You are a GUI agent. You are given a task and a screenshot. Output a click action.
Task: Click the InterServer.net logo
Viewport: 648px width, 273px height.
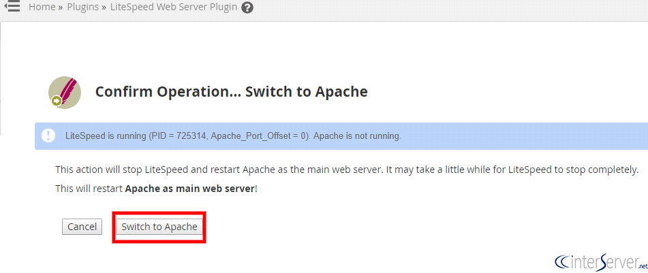pyautogui.click(x=600, y=261)
